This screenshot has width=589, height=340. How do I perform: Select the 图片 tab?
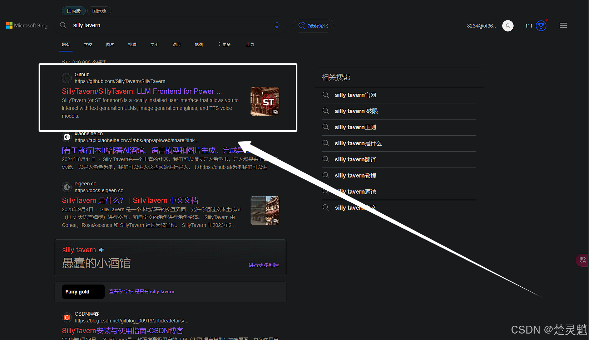tap(110, 44)
